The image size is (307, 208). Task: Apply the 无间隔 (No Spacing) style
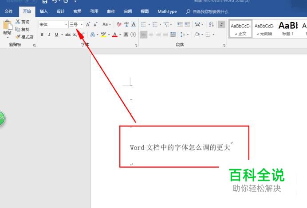(x=264, y=29)
